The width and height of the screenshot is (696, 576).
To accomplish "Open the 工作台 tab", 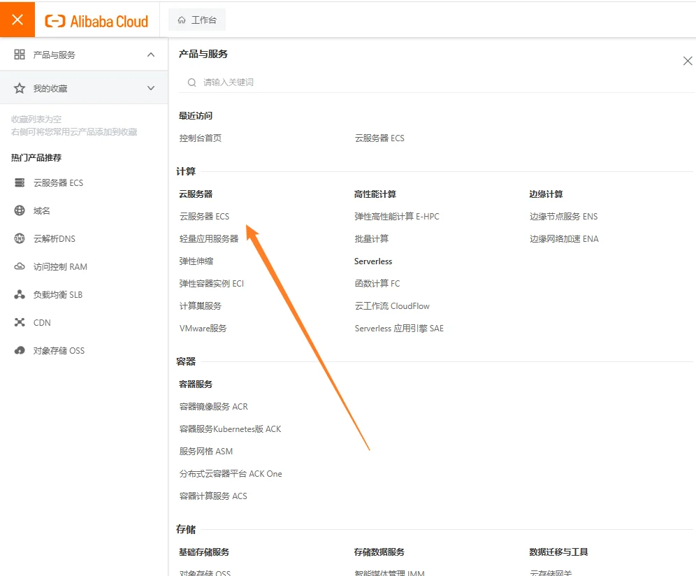I will pyautogui.click(x=197, y=20).
